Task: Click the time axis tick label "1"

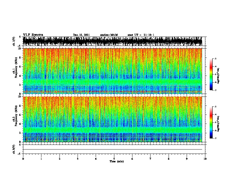Action: click(x=41, y=159)
